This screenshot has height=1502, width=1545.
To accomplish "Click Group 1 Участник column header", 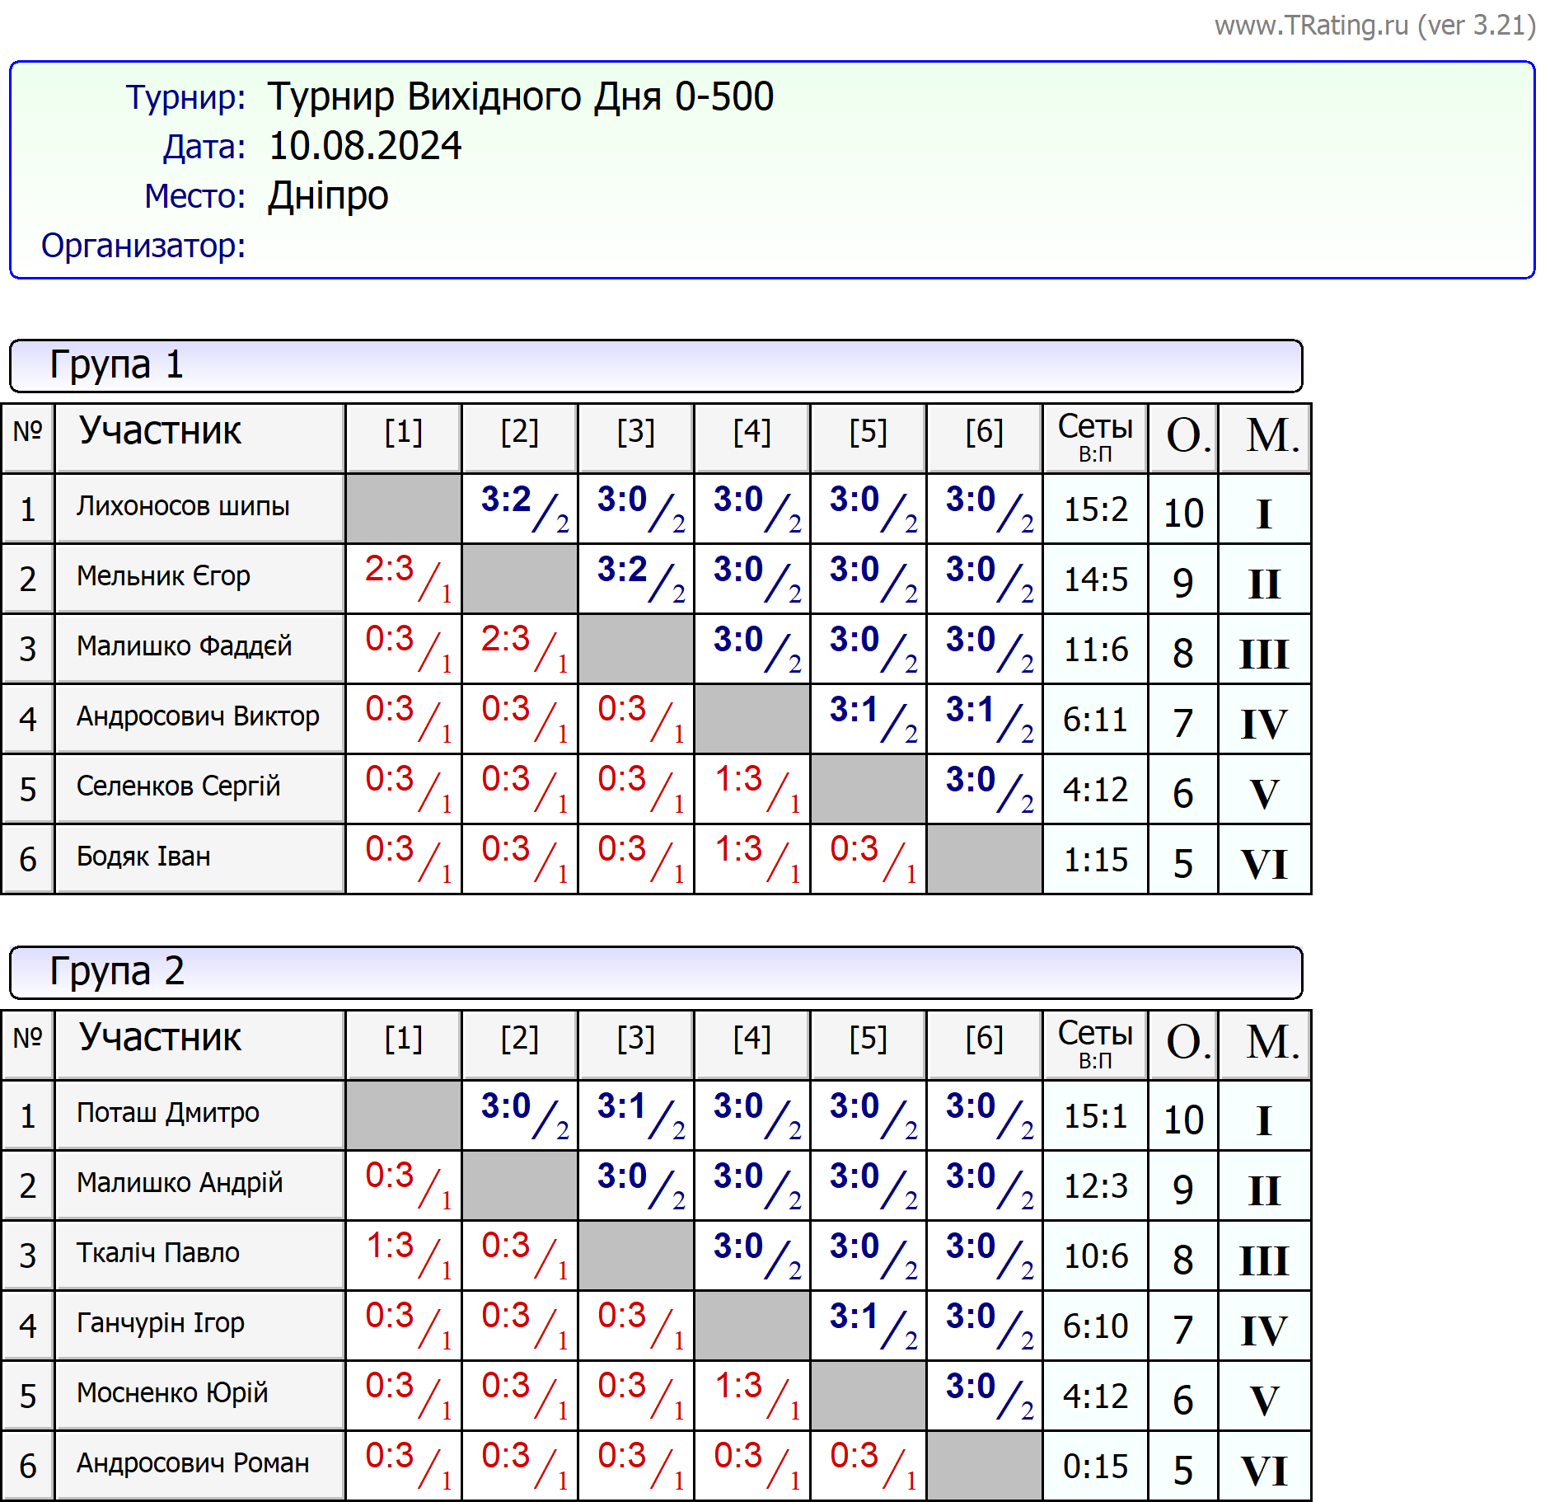I will coord(160,431).
